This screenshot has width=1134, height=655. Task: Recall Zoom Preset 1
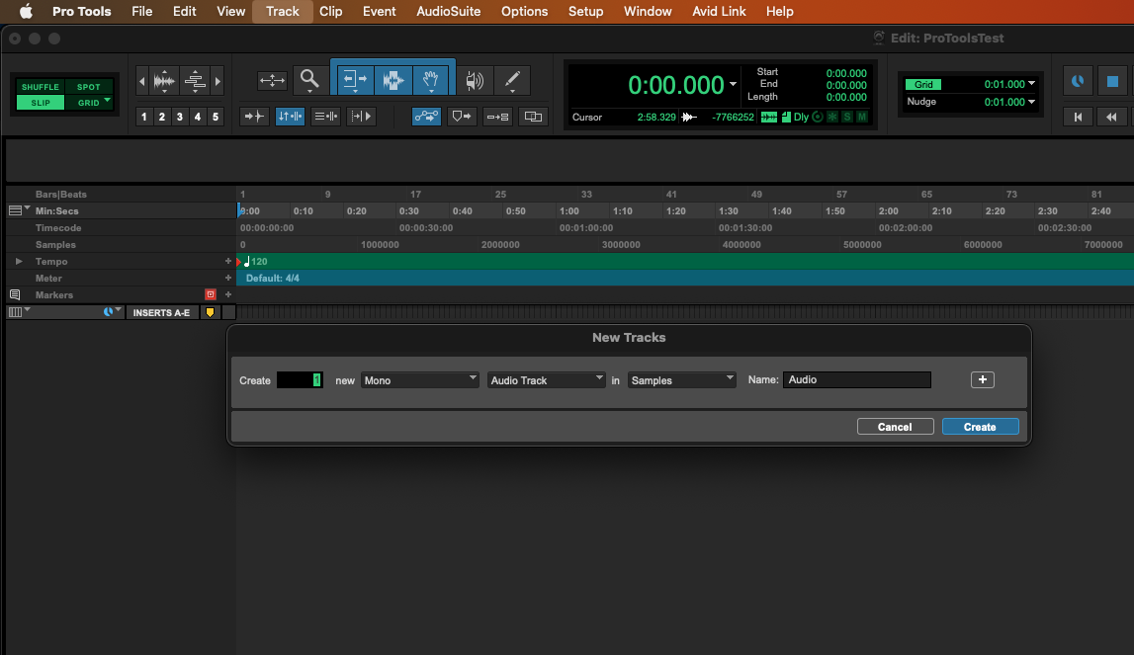coord(144,117)
